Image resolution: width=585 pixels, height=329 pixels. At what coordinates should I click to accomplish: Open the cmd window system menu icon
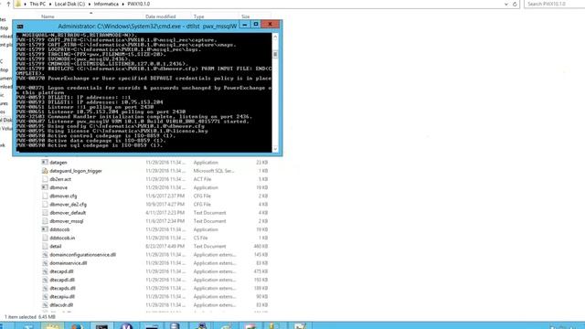(x=20, y=27)
